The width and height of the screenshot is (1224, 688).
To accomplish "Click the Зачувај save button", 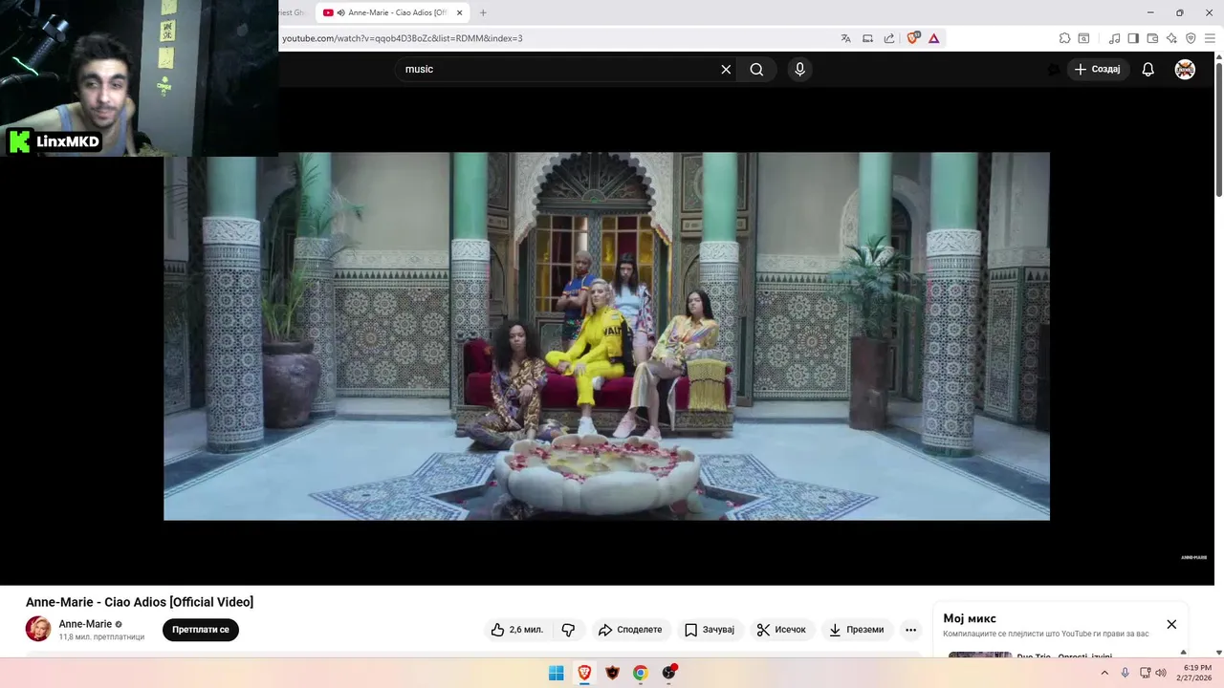I will pos(710,630).
